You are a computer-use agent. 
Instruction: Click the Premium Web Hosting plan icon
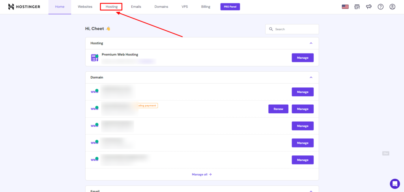(x=95, y=58)
